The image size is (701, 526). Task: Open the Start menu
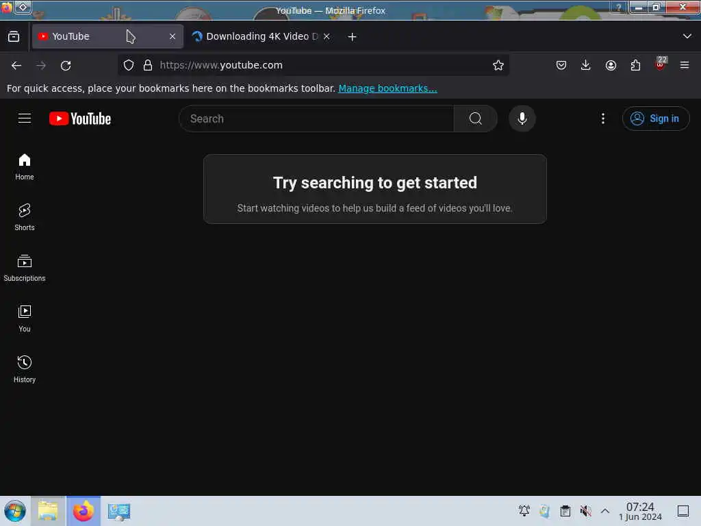15,511
